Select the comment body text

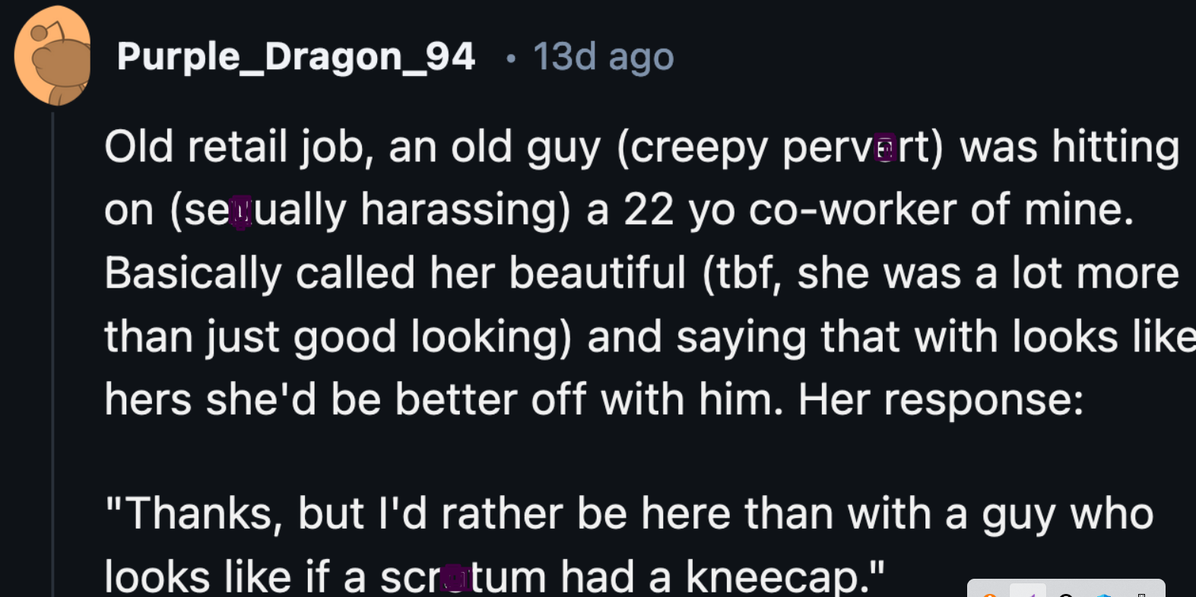(532, 274)
